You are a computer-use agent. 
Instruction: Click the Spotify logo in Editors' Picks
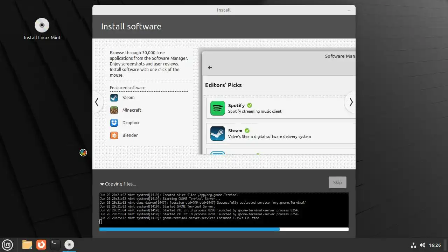tap(218, 108)
